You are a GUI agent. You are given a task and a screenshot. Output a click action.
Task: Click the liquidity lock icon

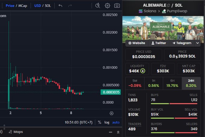(x=143, y=71)
